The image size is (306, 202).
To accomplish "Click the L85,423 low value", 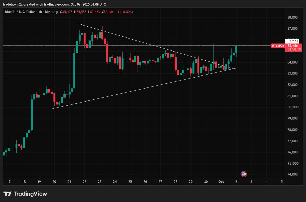I will pyautogui.click(x=94, y=12).
